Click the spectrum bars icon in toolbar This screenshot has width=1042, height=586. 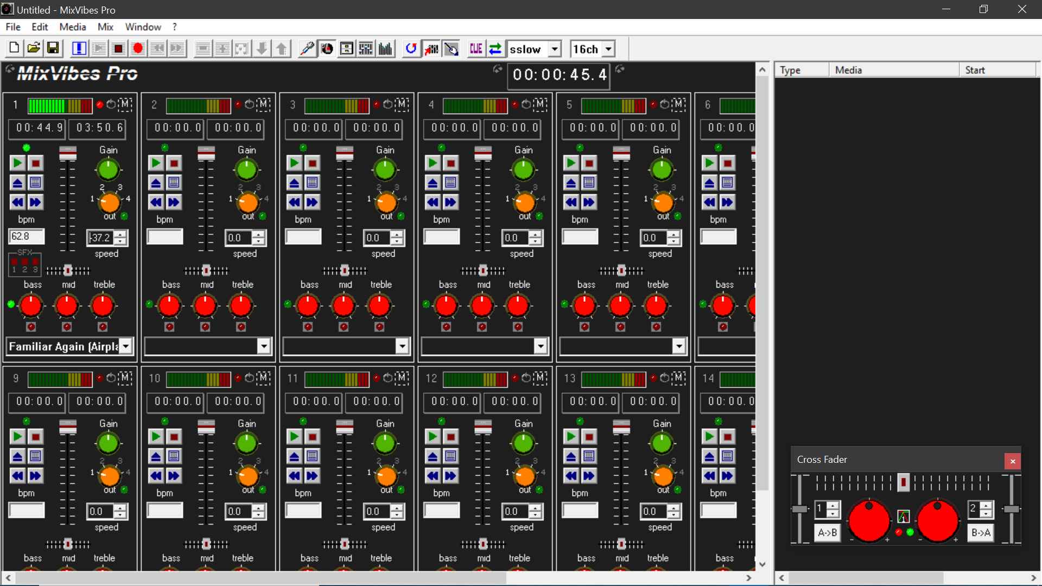(386, 49)
